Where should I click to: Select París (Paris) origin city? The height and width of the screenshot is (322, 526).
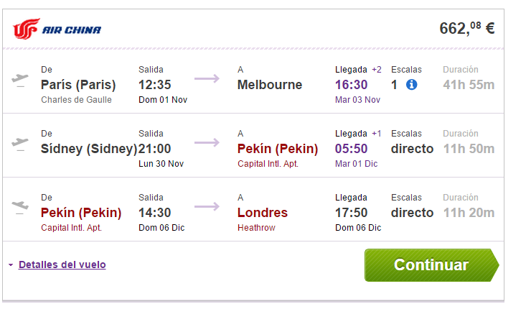pyautogui.click(x=78, y=85)
